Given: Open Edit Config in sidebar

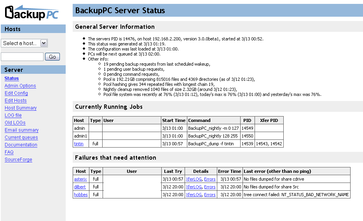Looking at the screenshot, I should [x=16, y=93].
